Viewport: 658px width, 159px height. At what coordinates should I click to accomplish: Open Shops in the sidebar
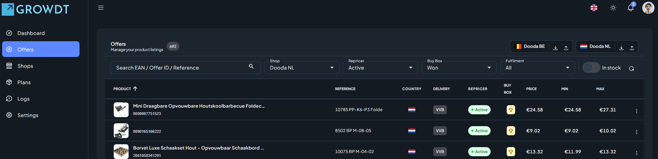pyautogui.click(x=41, y=66)
